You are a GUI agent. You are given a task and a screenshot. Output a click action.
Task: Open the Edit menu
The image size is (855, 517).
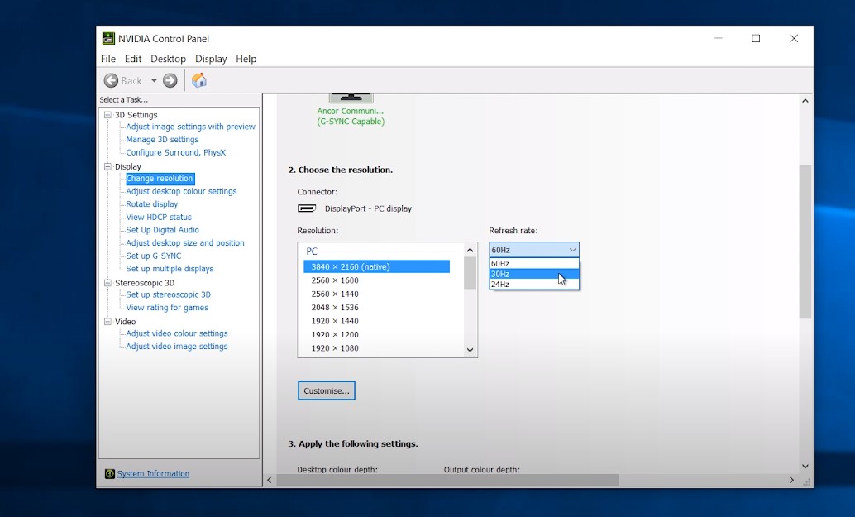coord(133,59)
